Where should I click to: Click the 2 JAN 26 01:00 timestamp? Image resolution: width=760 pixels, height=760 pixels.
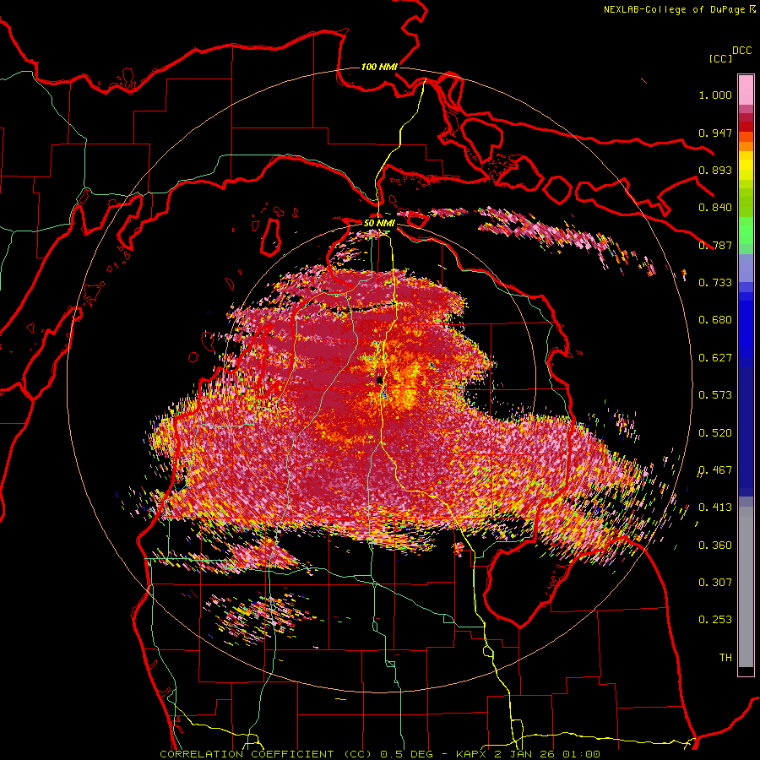click(547, 754)
